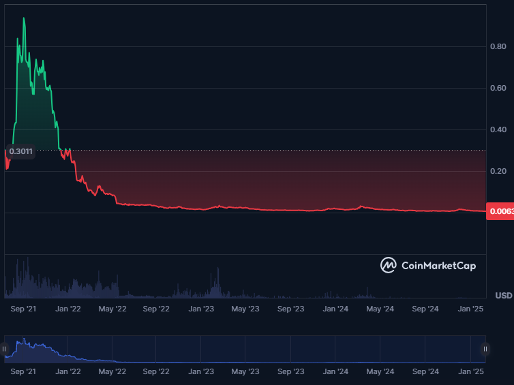
Task: Click the 0.3011 opening price label
Action: click(21, 151)
